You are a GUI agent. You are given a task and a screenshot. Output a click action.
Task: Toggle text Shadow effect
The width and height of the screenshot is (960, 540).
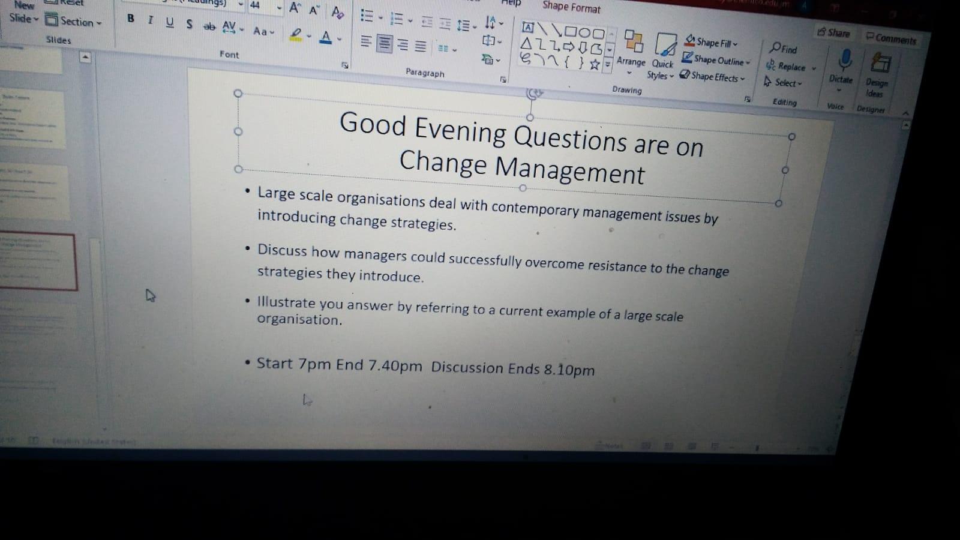(190, 24)
